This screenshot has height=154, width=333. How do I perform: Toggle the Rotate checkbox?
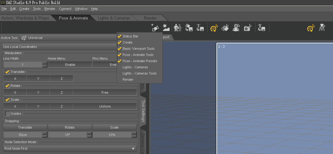pos(7,86)
